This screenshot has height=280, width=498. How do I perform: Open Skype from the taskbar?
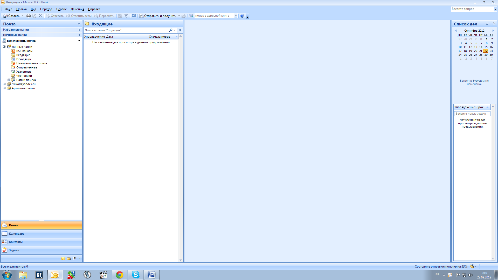point(136,275)
